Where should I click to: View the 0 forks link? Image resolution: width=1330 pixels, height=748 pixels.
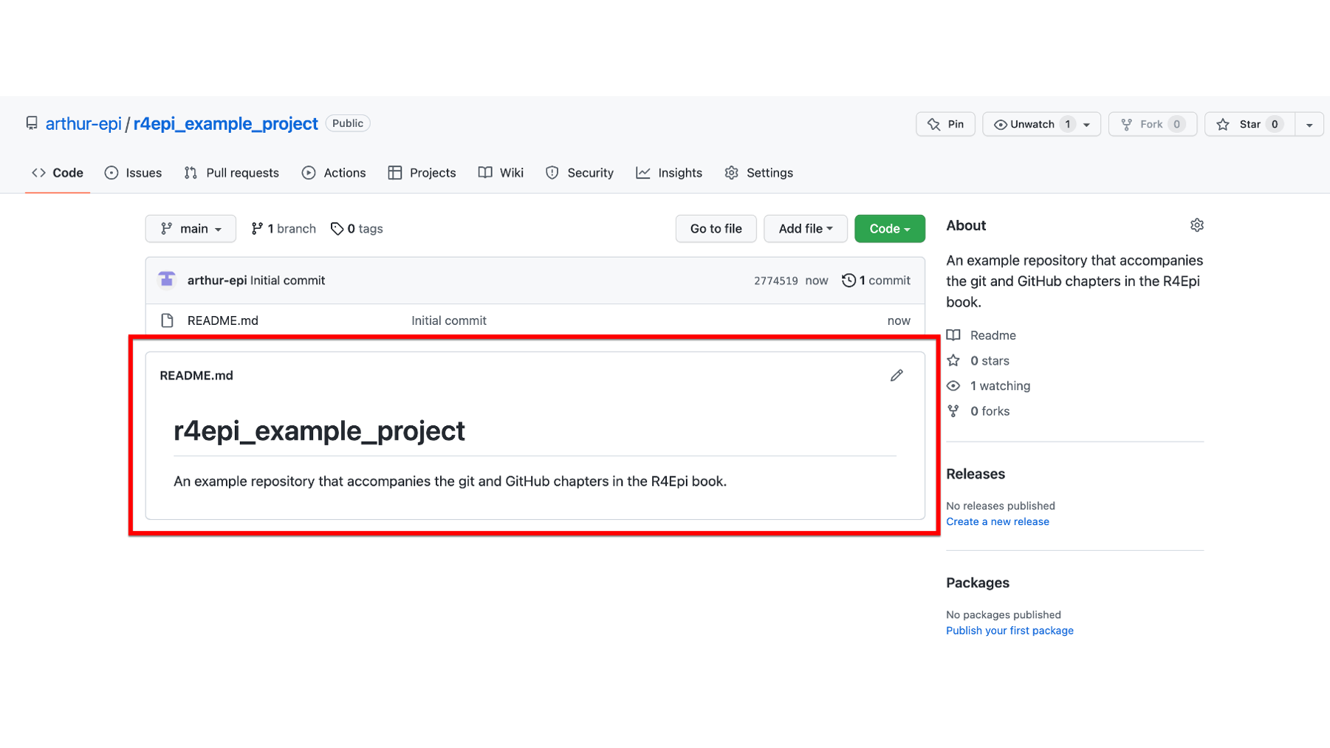[x=978, y=411]
